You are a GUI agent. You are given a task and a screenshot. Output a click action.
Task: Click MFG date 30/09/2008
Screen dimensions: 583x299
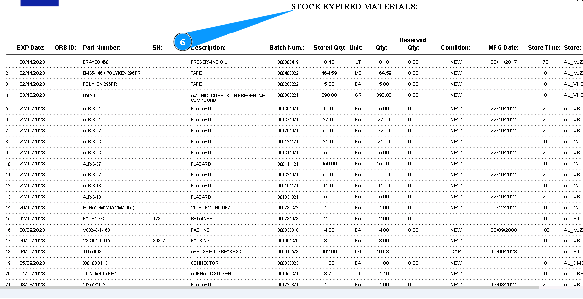click(x=503, y=230)
